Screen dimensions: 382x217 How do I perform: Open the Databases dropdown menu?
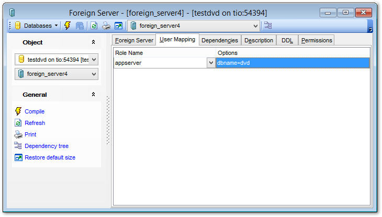pyautogui.click(x=37, y=25)
